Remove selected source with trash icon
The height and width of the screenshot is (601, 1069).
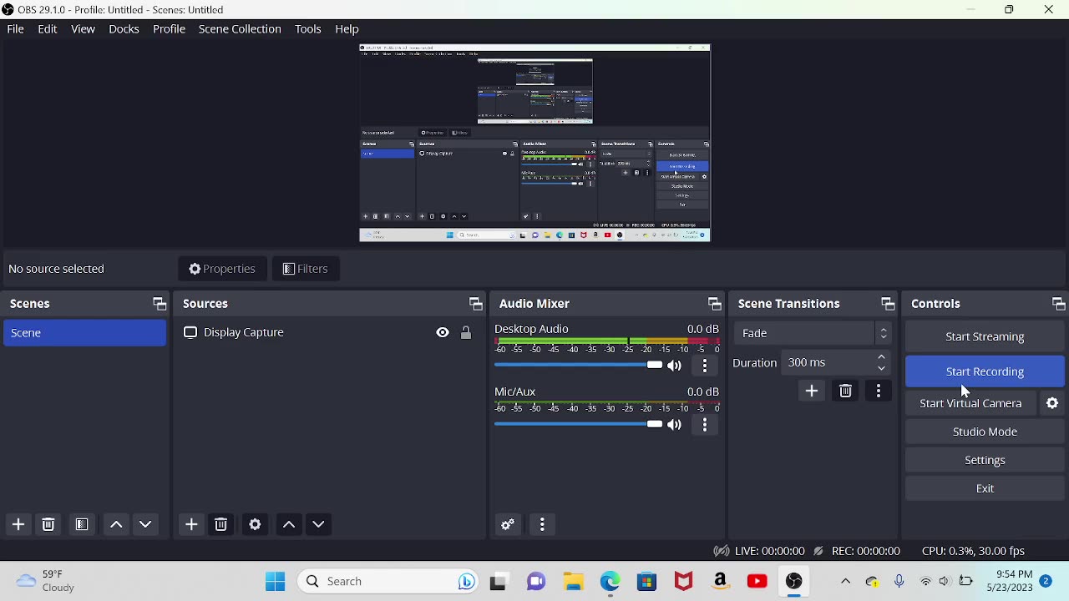point(221,524)
